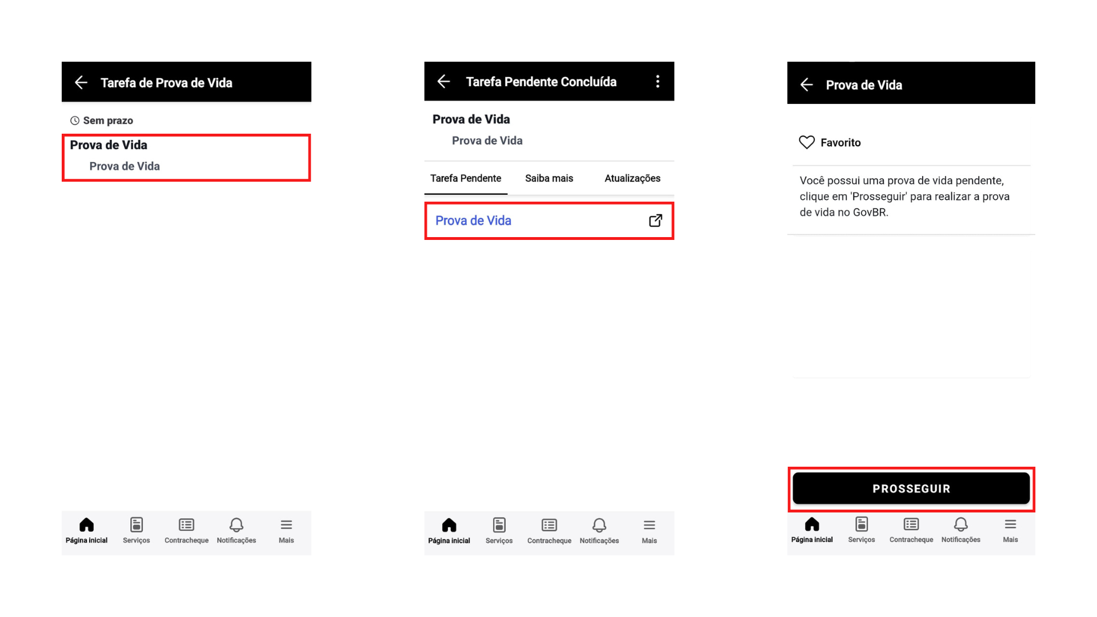Open Notificações in the Tarefa de Prova de Vida screen
This screenshot has height=617, width=1097.
tap(236, 530)
